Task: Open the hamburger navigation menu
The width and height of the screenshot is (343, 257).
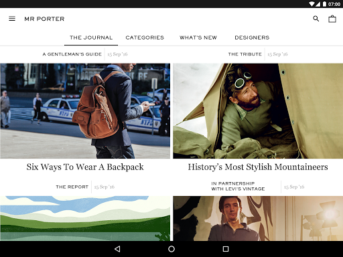Action: 12,19
